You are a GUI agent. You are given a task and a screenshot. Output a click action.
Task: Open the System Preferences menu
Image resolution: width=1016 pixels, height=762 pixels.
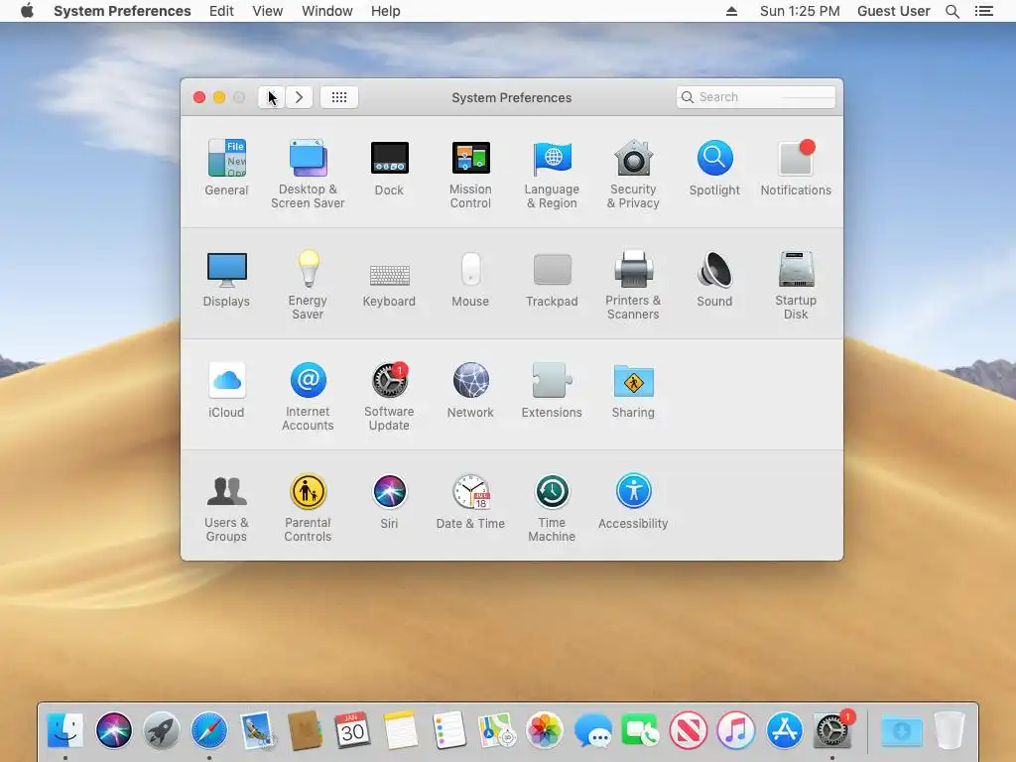(122, 11)
